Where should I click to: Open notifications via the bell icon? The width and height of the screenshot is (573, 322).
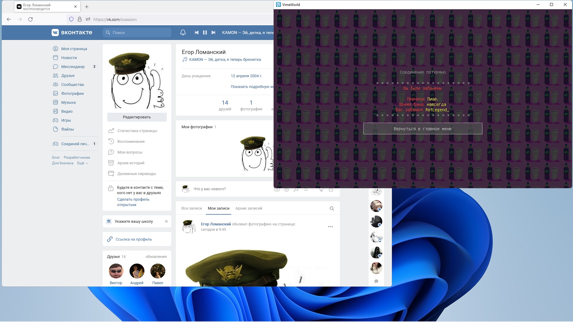(183, 32)
